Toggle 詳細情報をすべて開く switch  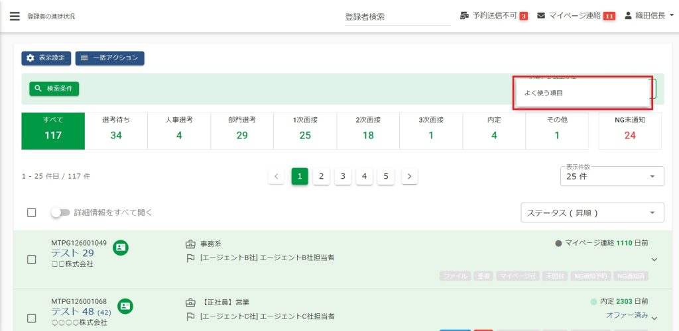point(61,213)
